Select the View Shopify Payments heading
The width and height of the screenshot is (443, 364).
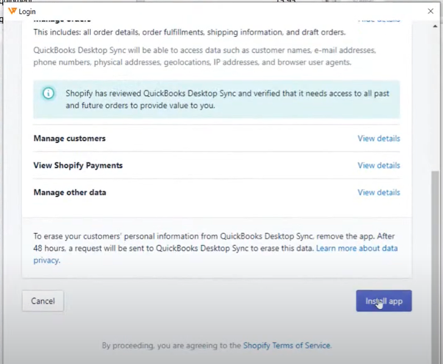coord(78,166)
